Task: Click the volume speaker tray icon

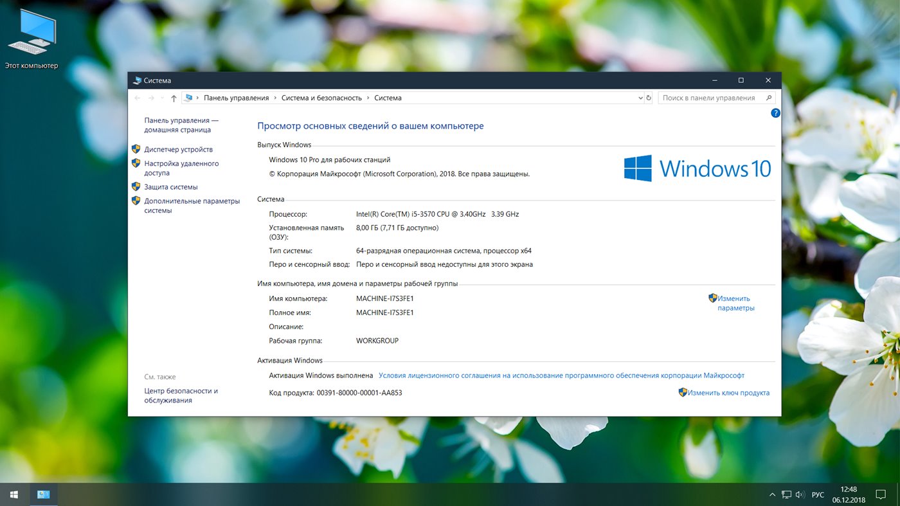Action: (x=800, y=495)
